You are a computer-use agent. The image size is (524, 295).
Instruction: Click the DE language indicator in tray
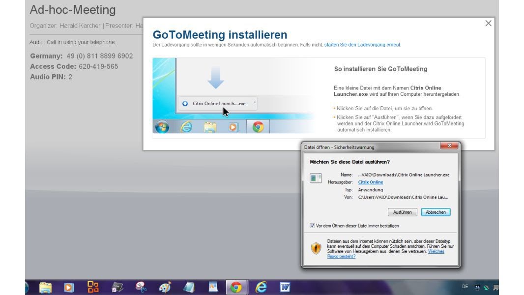(x=465, y=287)
